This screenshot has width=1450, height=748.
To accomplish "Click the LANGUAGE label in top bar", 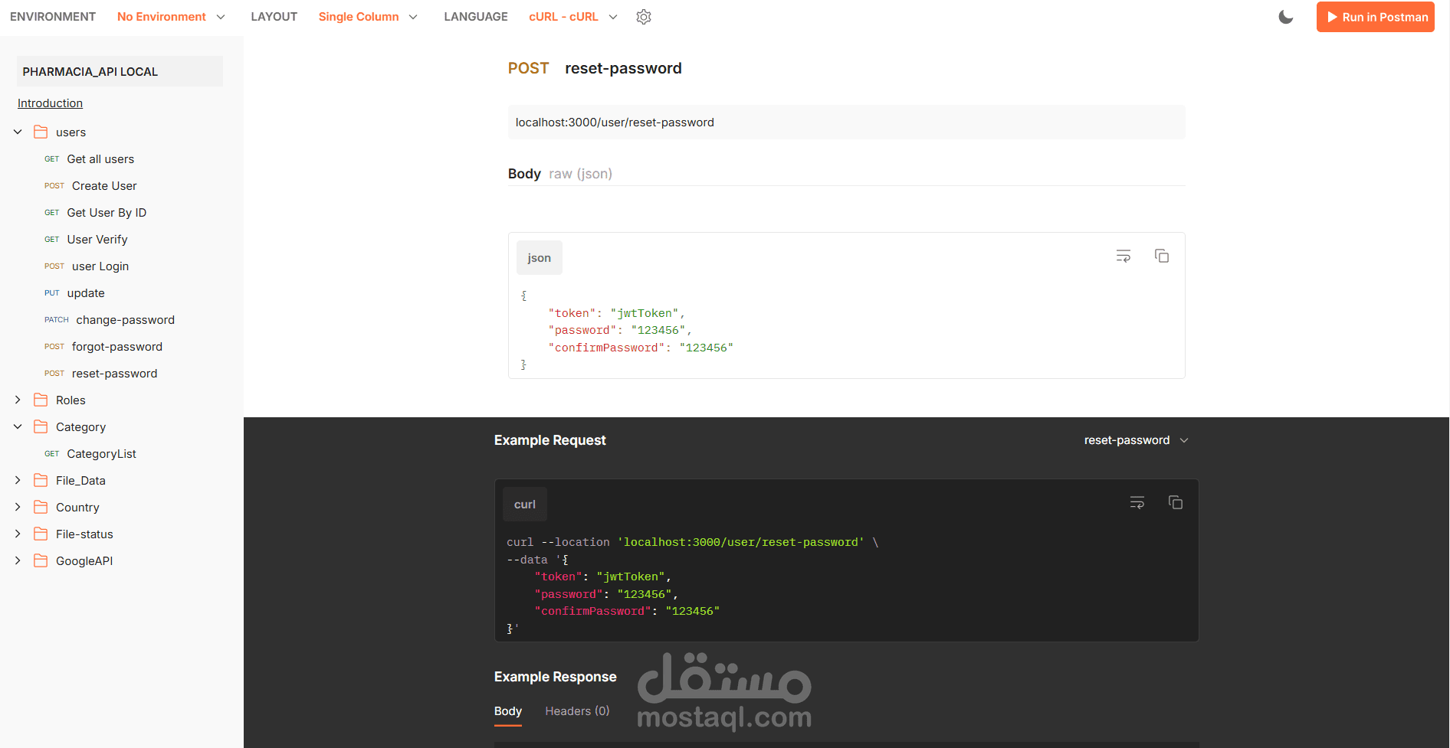I will click(x=476, y=17).
